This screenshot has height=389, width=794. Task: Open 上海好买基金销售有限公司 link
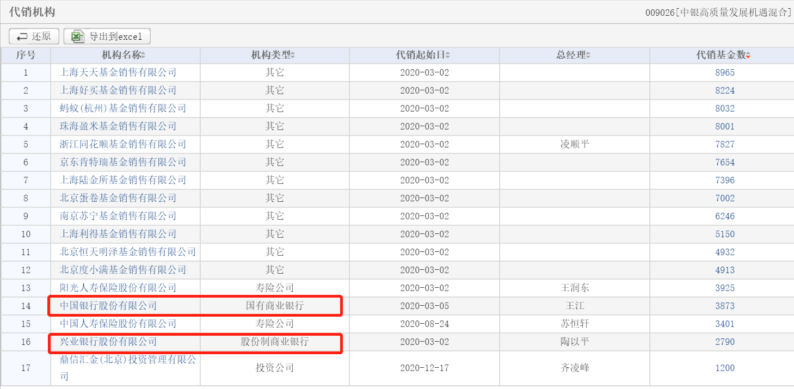click(x=118, y=90)
